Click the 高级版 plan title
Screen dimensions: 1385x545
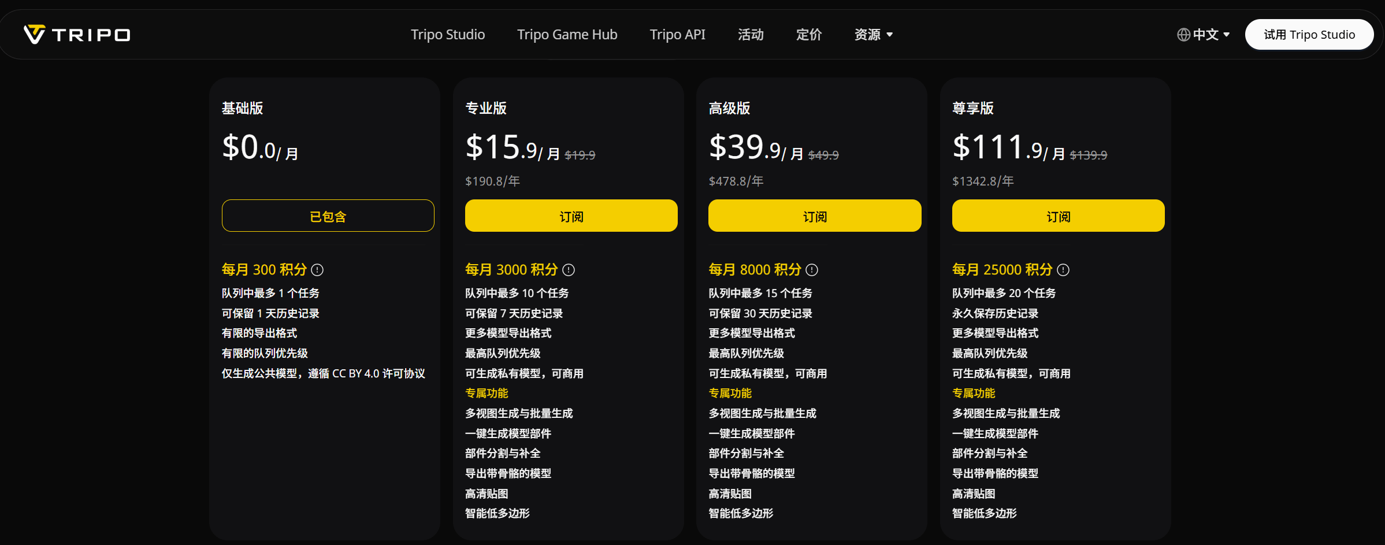click(x=730, y=108)
